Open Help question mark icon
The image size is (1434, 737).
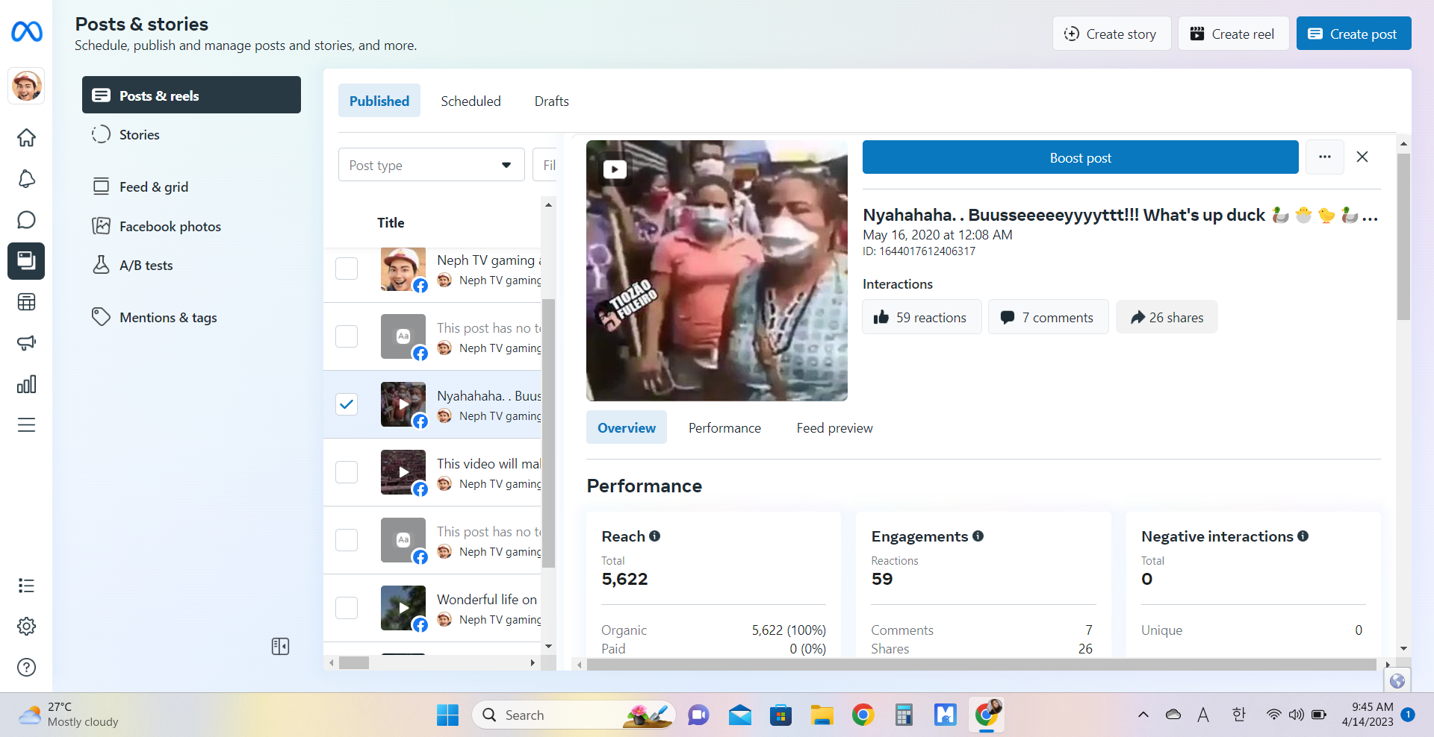click(26, 668)
